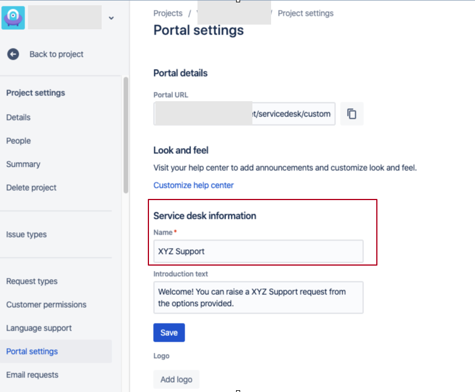This screenshot has height=392, width=475.
Task: Click the Projects breadcrumb link
Action: click(x=168, y=13)
